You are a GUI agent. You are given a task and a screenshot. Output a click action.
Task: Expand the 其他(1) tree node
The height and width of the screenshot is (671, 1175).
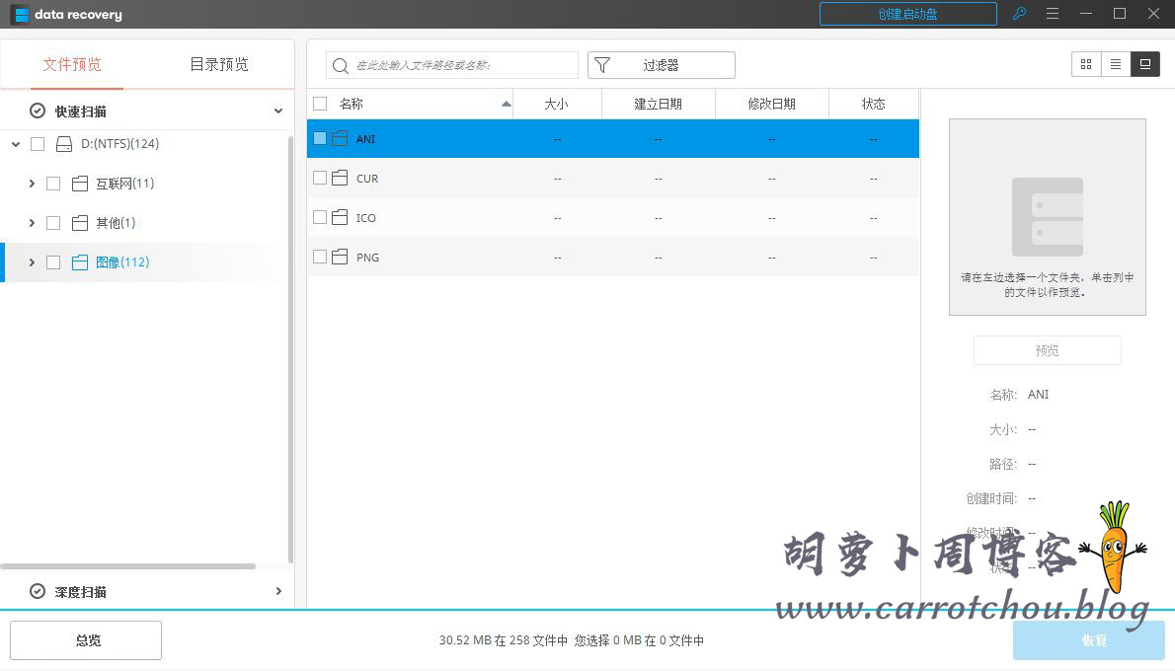[32, 223]
